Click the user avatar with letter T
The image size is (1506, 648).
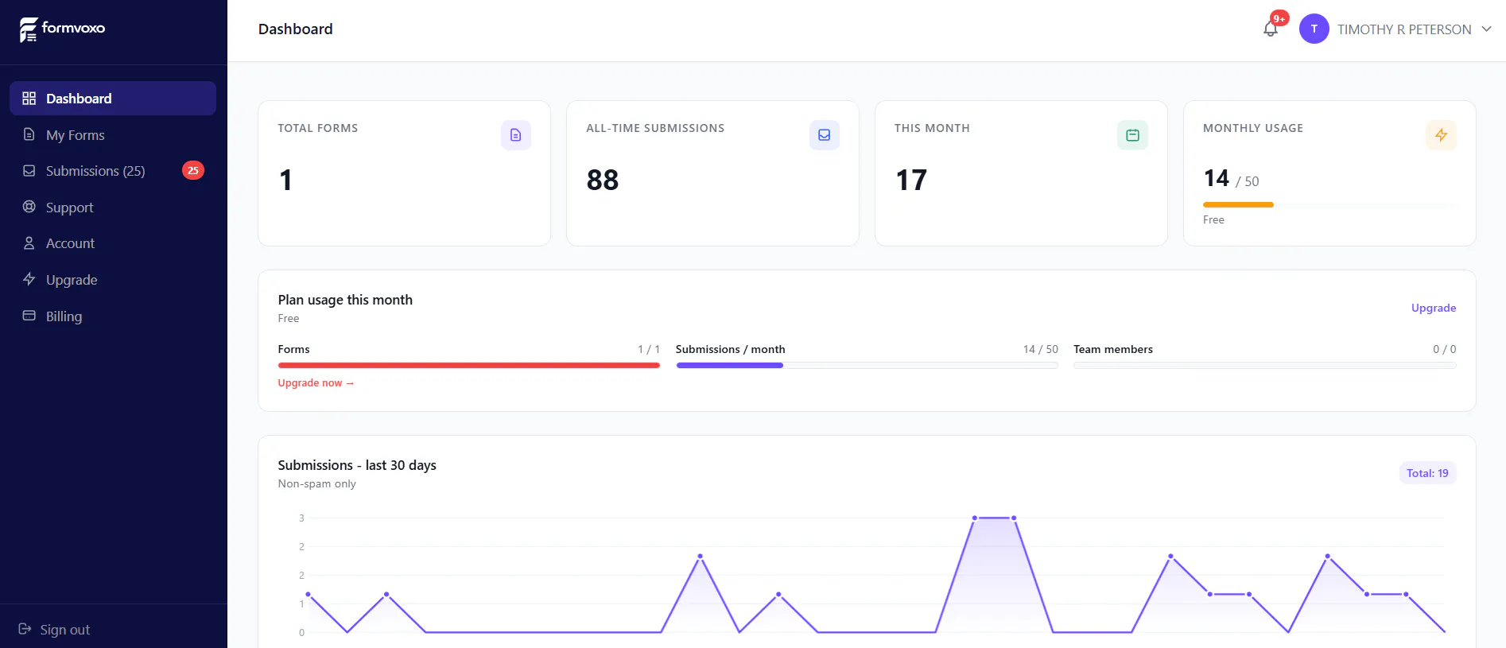pyautogui.click(x=1314, y=29)
